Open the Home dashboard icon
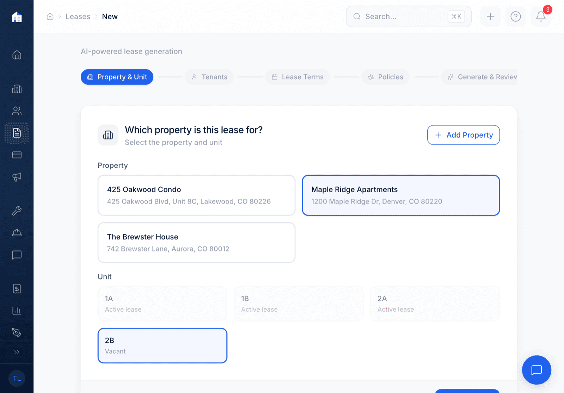The image size is (564, 393). tap(17, 55)
